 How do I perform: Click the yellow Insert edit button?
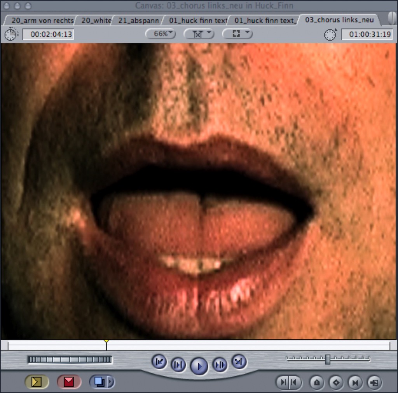pos(37,382)
